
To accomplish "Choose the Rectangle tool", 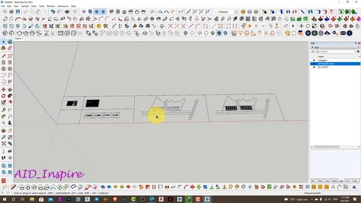I will click(3, 63).
